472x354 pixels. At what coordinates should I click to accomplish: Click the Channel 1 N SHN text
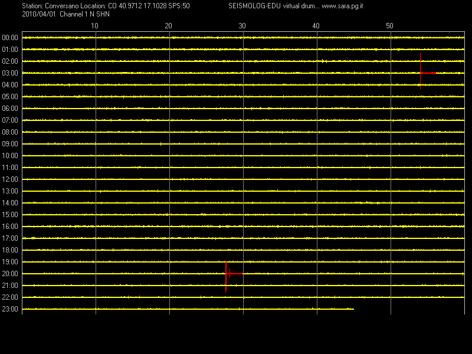[x=84, y=14]
